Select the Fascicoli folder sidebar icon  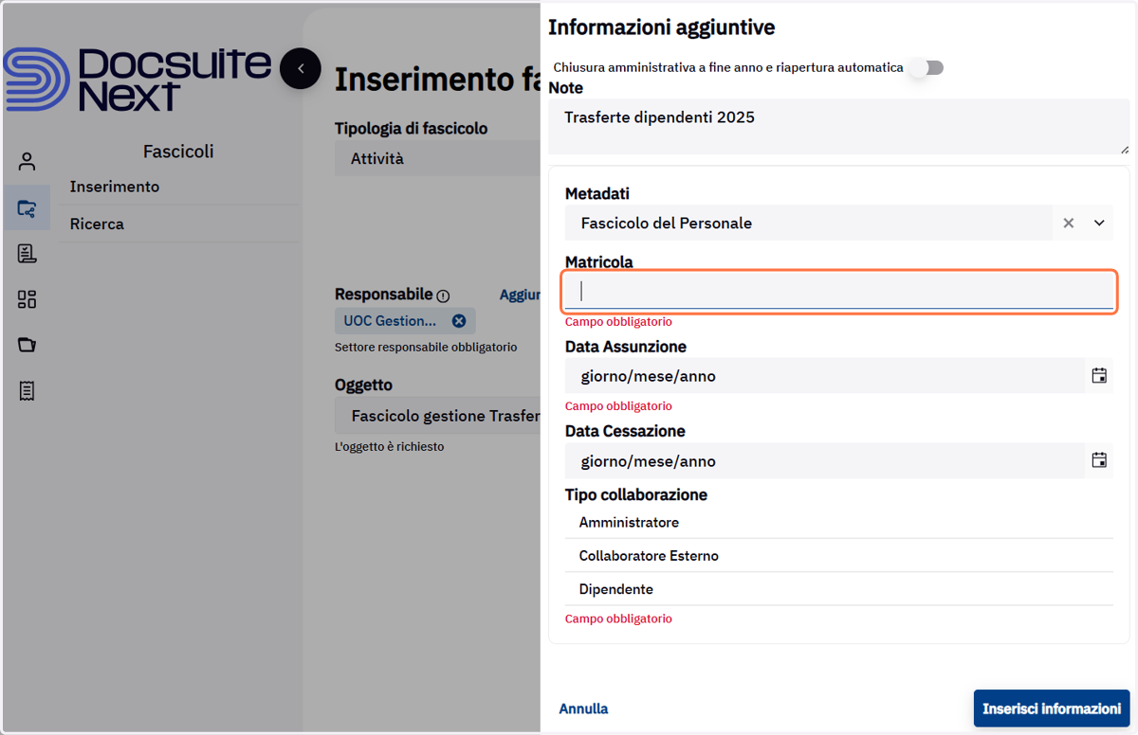(x=27, y=207)
